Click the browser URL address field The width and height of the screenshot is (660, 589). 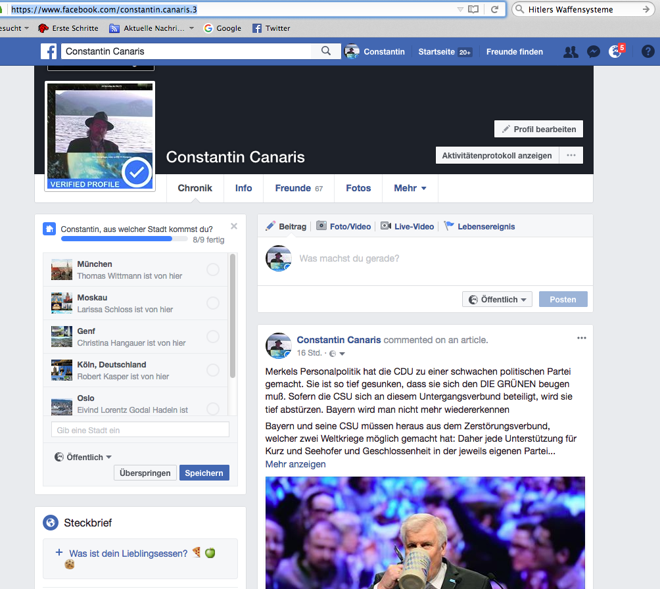click(x=231, y=9)
